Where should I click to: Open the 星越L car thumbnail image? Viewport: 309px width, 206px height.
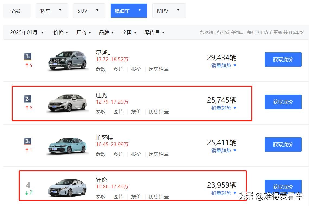coord(67,61)
